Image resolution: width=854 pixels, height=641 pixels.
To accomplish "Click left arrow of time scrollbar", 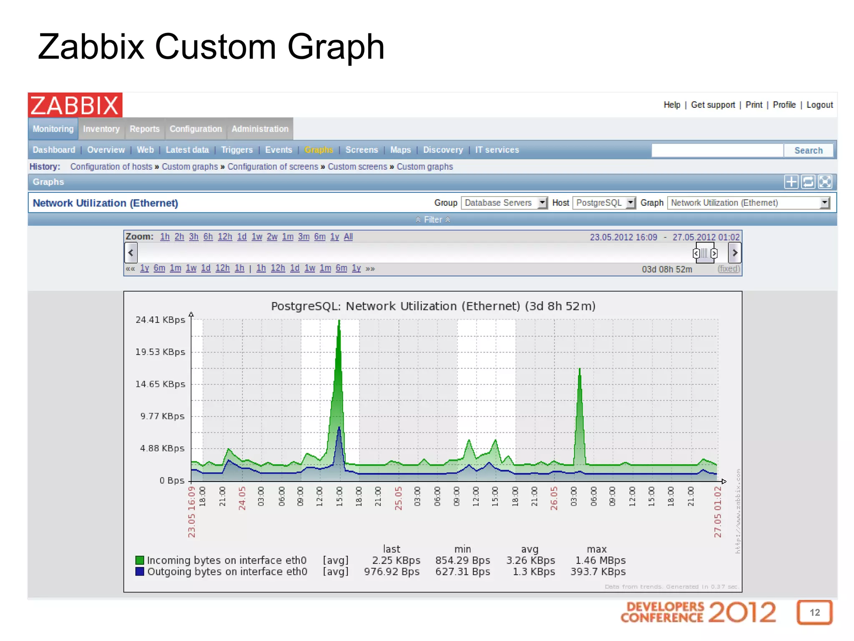I will pyautogui.click(x=131, y=252).
